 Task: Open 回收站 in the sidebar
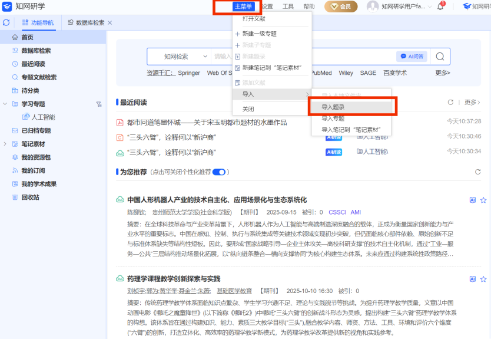(30, 197)
